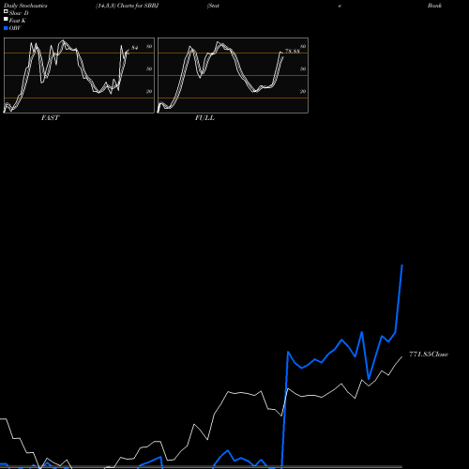Image resolution: width=469 pixels, height=469 pixels.
Task: Select the FAST stochastic chart panel
Action: tap(79, 75)
